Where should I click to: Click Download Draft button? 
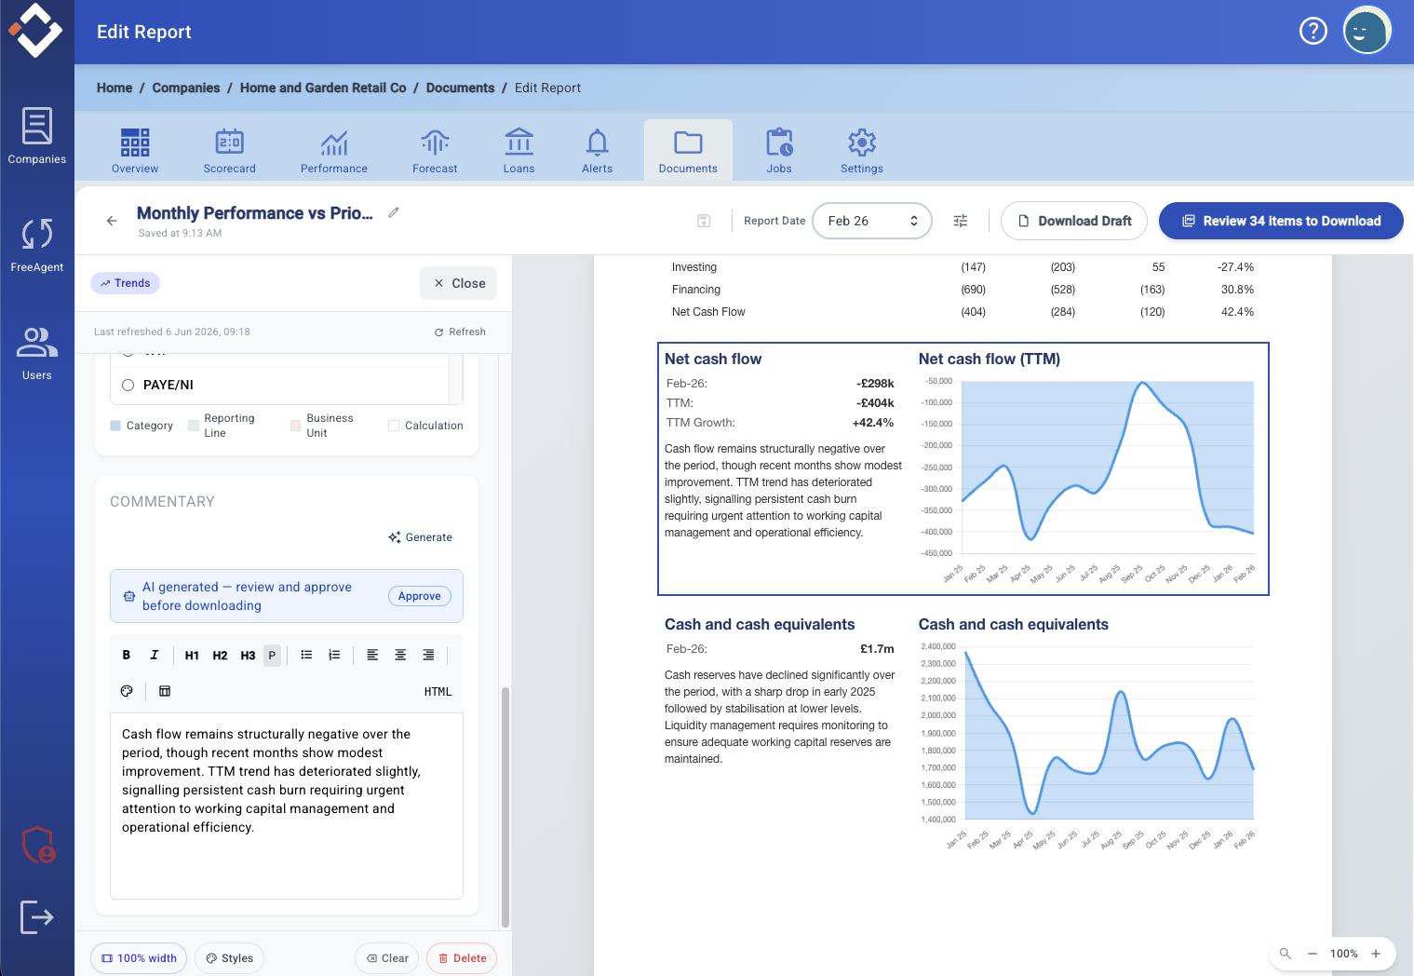click(x=1074, y=221)
